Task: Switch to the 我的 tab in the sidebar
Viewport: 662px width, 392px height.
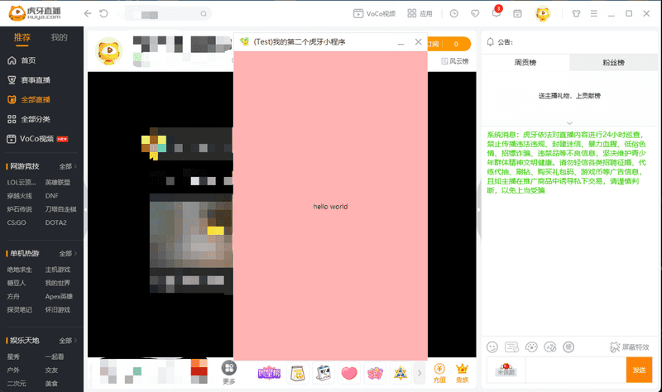Action: coord(59,38)
